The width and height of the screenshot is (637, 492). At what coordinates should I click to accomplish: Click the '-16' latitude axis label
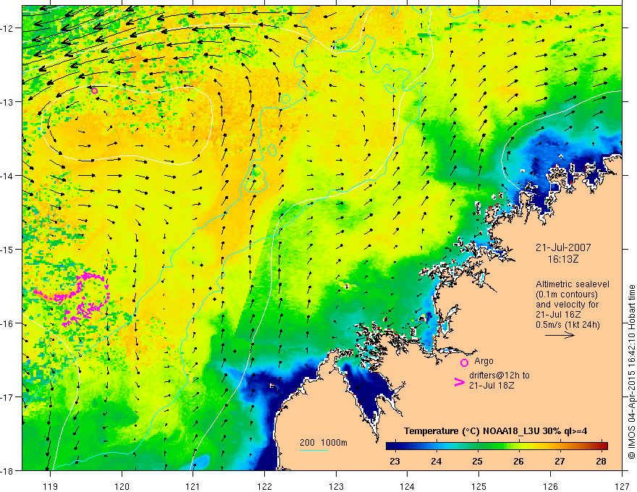(x=8, y=323)
